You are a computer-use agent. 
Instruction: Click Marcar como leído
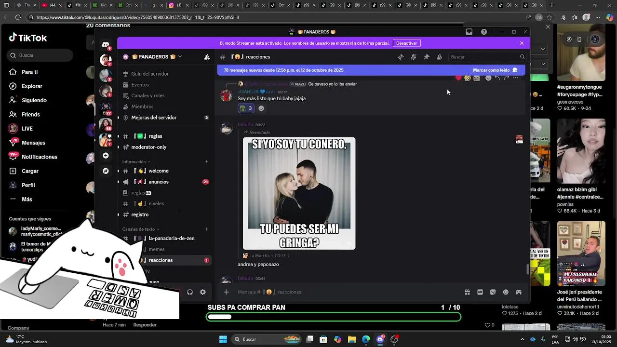pyautogui.click(x=495, y=70)
